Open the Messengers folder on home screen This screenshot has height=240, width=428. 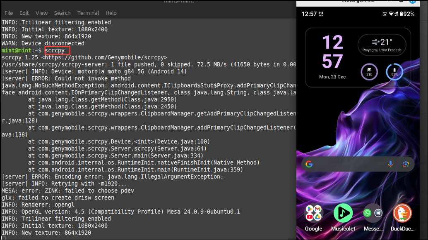pyautogui.click(x=373, y=213)
